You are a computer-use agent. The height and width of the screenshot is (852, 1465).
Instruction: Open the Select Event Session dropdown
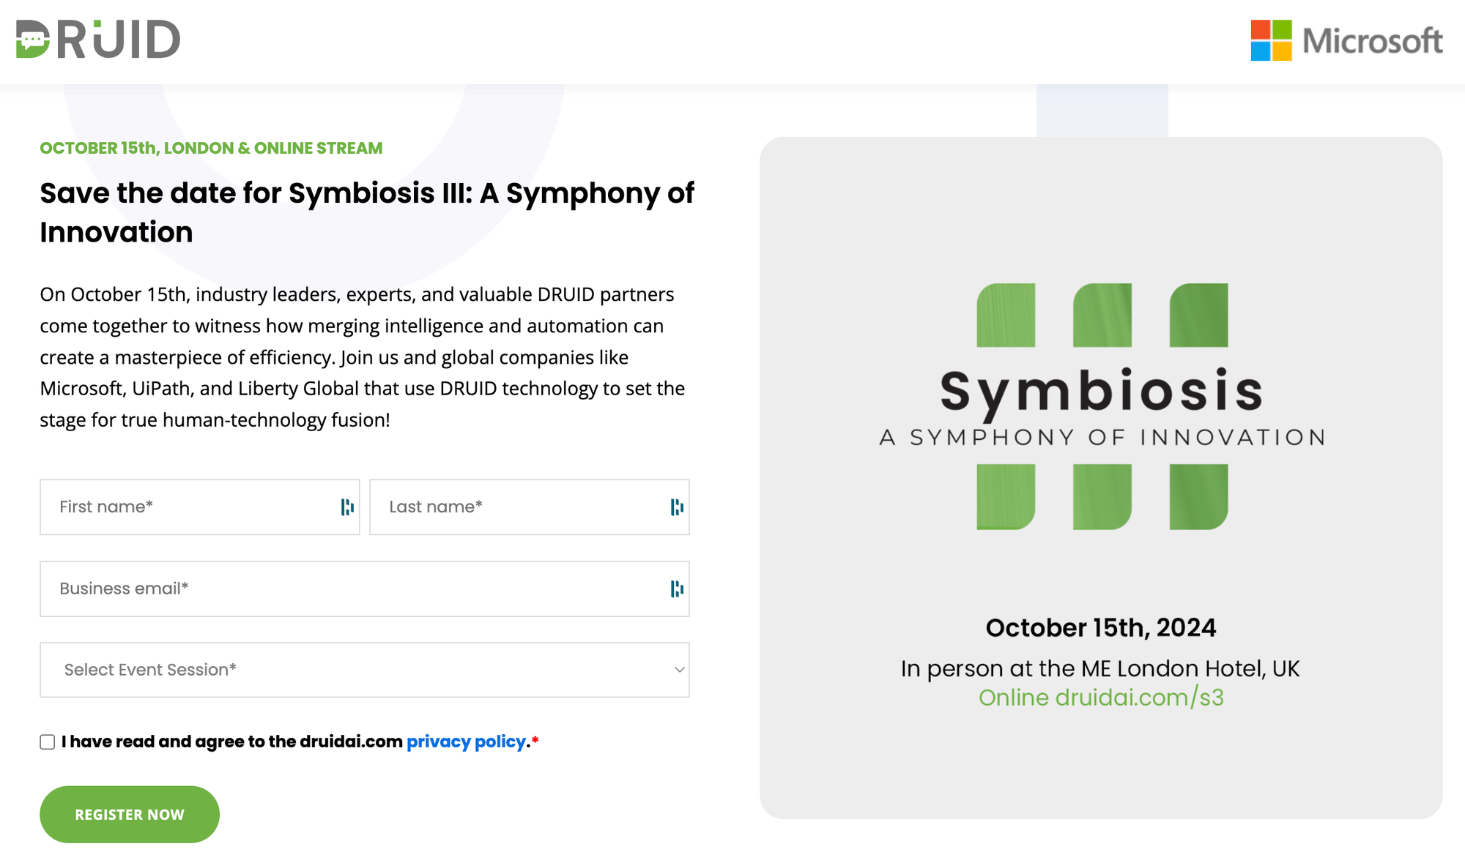pyautogui.click(x=364, y=670)
